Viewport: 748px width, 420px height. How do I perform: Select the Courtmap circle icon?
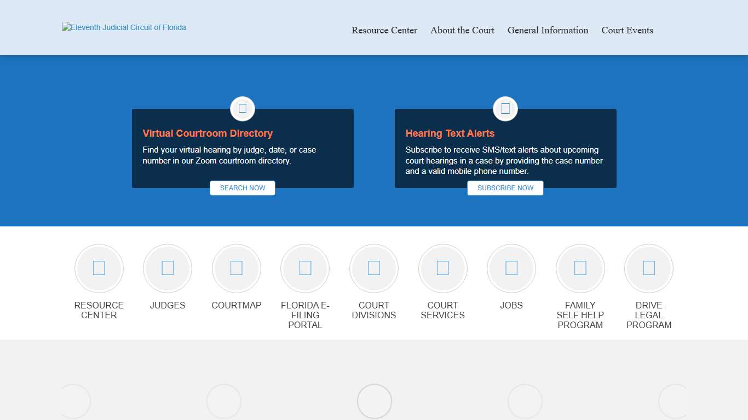[237, 269]
